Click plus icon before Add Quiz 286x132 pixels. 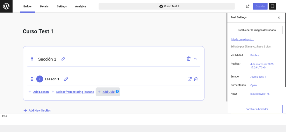pos(99,92)
